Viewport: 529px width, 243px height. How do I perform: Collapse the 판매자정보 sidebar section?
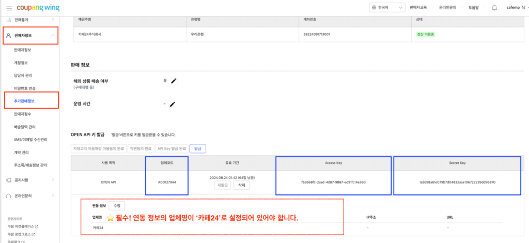(x=53, y=36)
